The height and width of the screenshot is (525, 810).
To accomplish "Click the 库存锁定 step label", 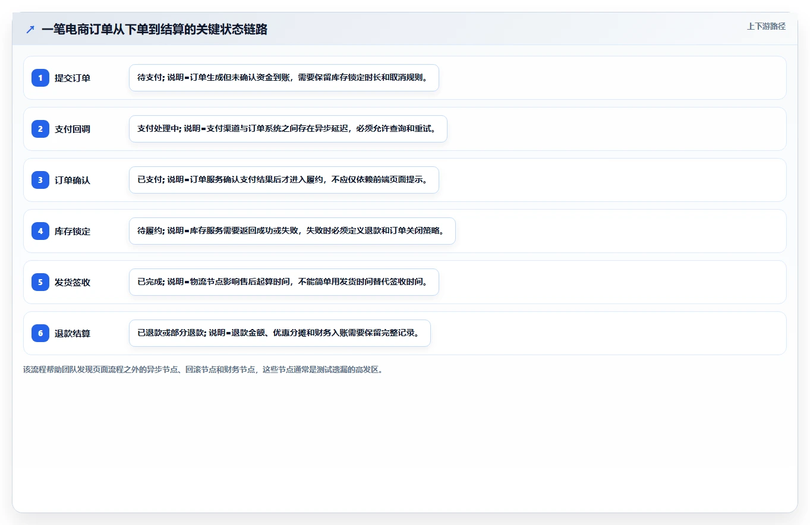I will pyautogui.click(x=73, y=231).
